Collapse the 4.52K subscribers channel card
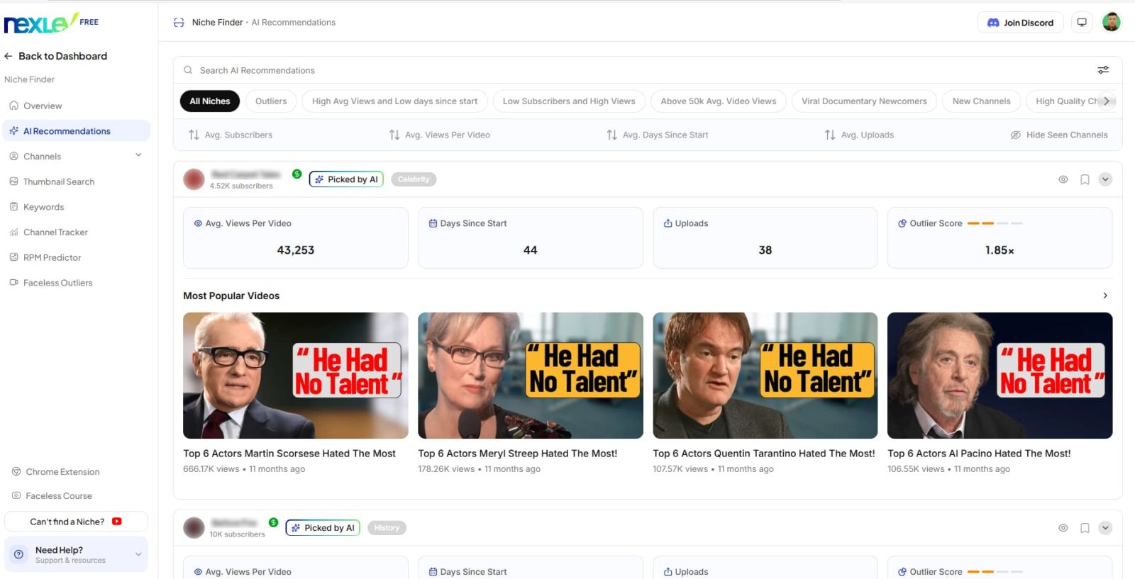Image resolution: width=1135 pixels, height=579 pixels. pyautogui.click(x=1105, y=179)
